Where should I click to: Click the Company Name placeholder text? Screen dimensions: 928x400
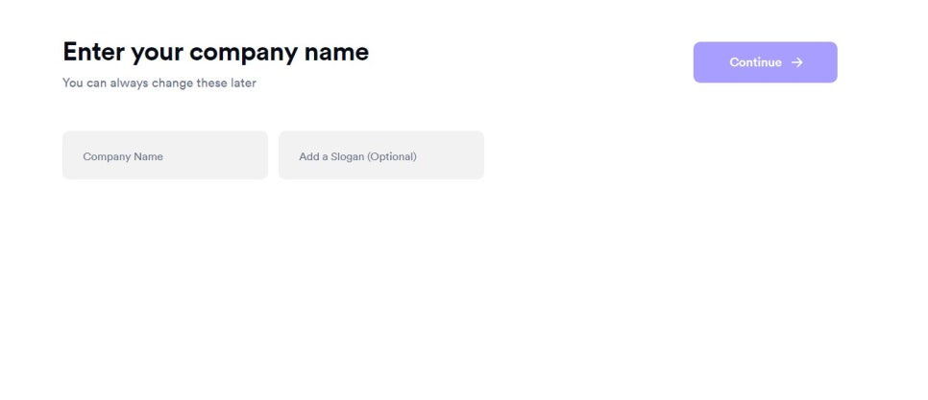click(x=123, y=156)
